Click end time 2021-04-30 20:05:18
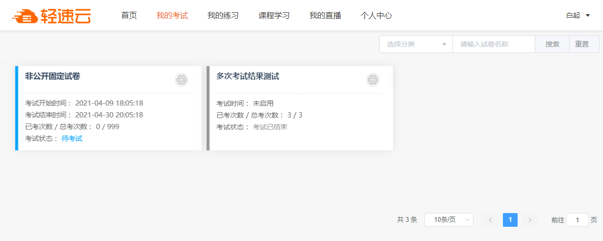This screenshot has width=603, height=241. [109, 115]
